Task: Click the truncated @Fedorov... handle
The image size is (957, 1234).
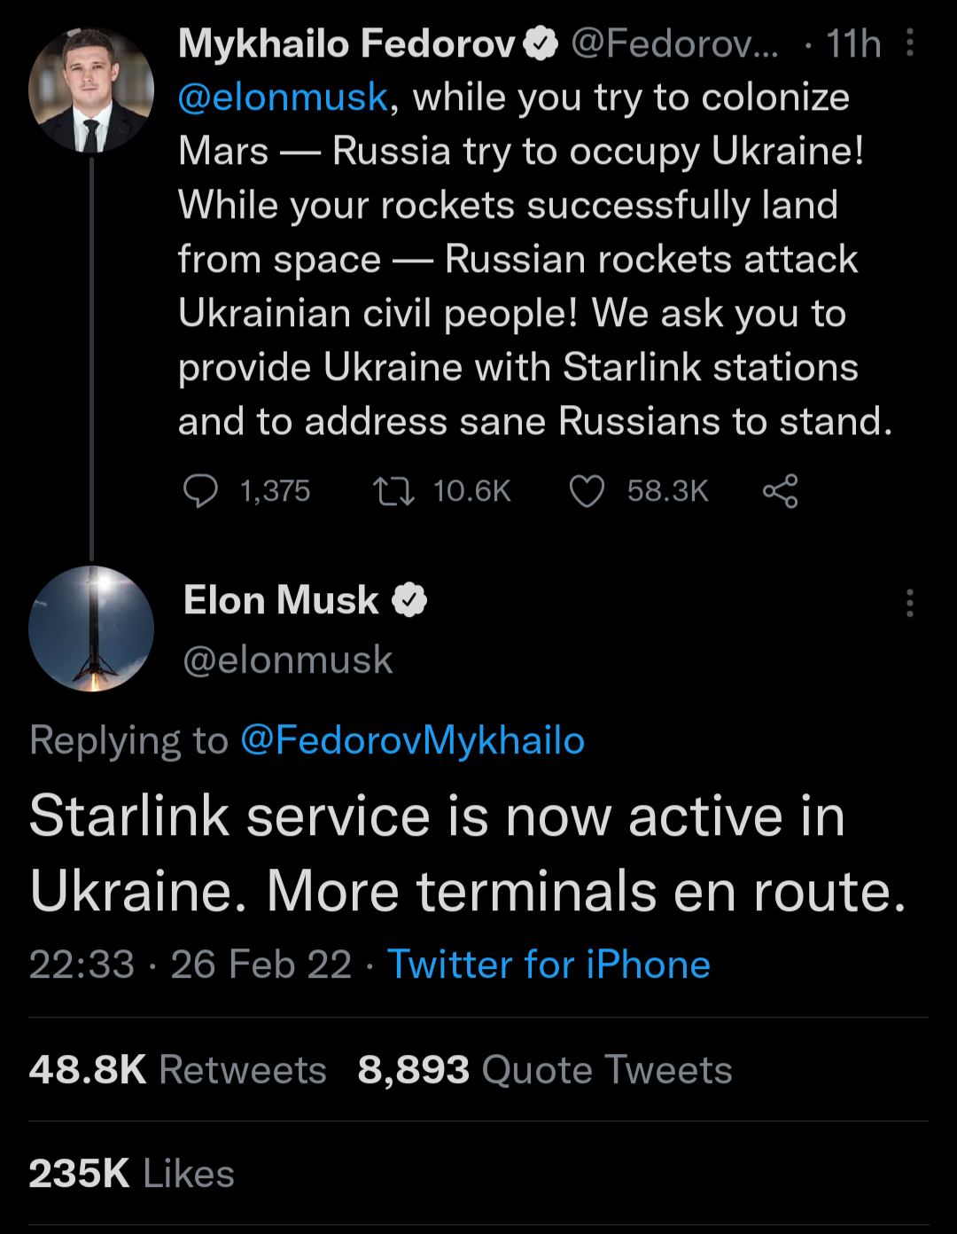Action: pyautogui.click(x=674, y=43)
